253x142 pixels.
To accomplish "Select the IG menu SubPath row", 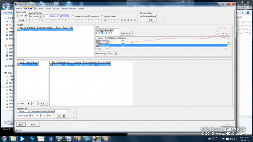I will pos(28,65).
